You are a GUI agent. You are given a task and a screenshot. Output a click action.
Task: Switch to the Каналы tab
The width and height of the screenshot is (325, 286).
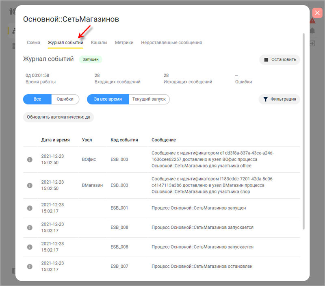(x=99, y=43)
